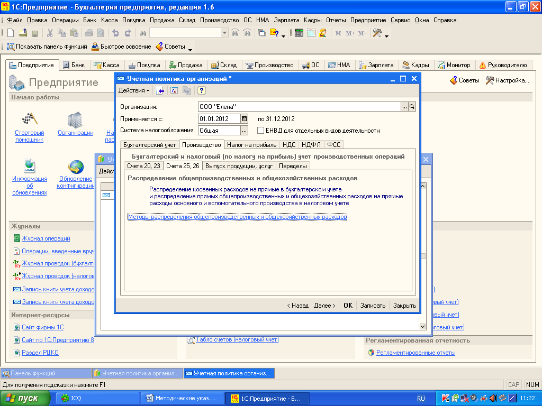Open Организации building icon
The height and width of the screenshot is (406, 542).
click(x=75, y=119)
